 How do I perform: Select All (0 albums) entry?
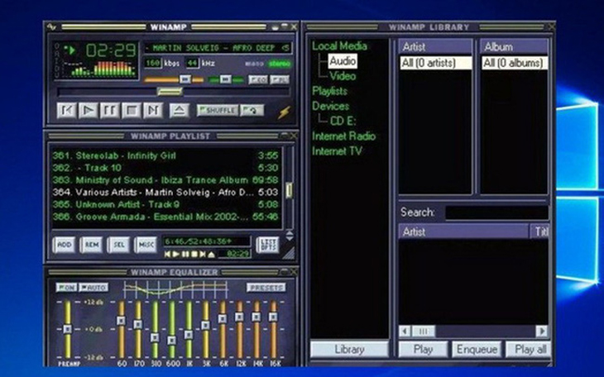coord(515,63)
